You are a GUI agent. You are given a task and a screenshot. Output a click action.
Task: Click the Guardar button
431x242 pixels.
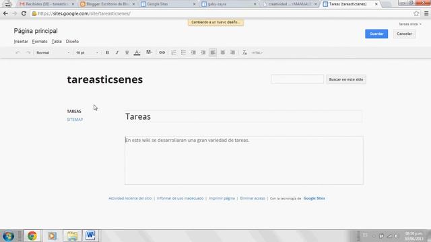pyautogui.click(x=376, y=34)
